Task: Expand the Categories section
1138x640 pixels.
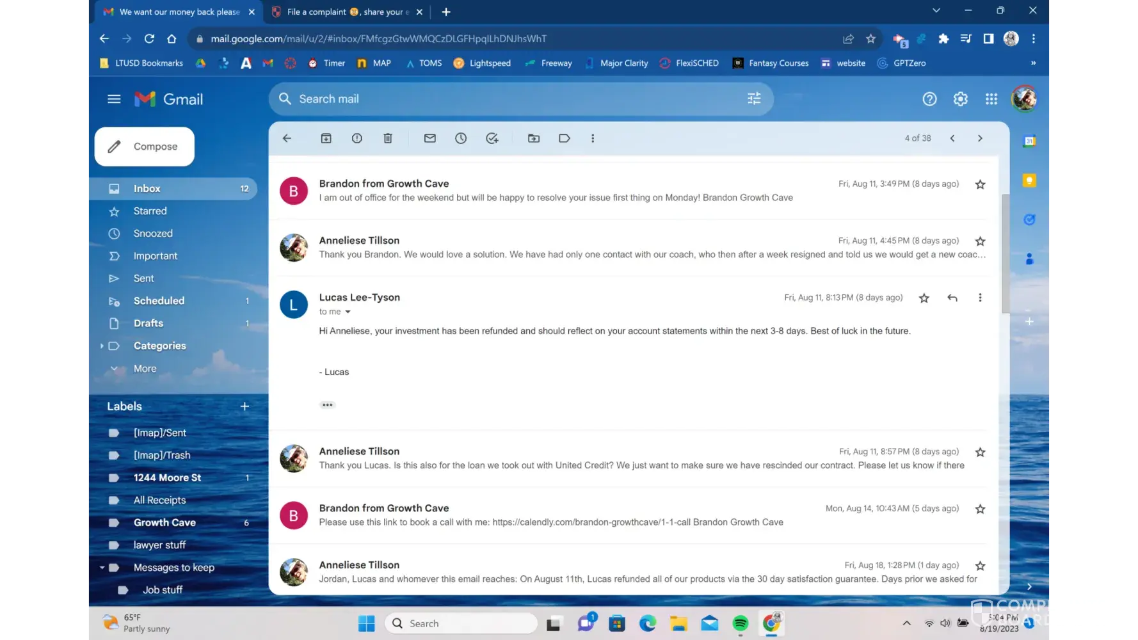Action: tap(102, 346)
